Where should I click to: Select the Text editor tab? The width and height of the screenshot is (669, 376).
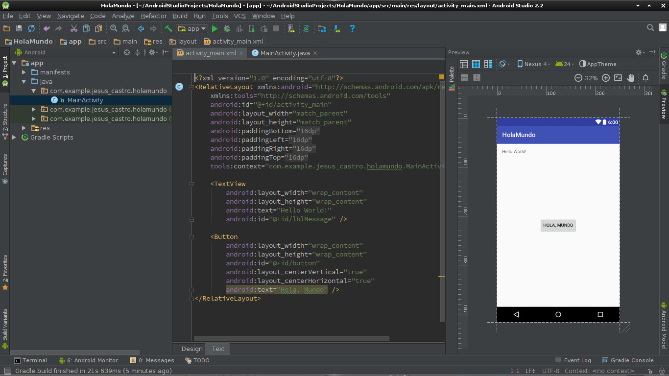(218, 349)
